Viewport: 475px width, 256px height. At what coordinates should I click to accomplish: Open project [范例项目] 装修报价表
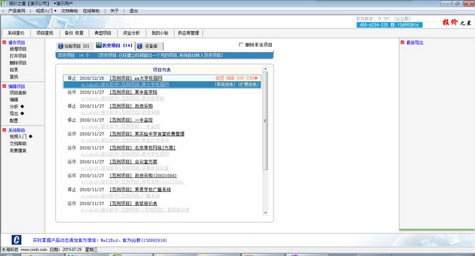coord(133,204)
